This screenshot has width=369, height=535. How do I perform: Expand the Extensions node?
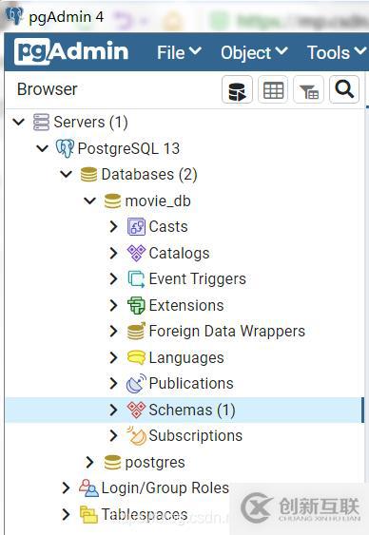click(113, 305)
